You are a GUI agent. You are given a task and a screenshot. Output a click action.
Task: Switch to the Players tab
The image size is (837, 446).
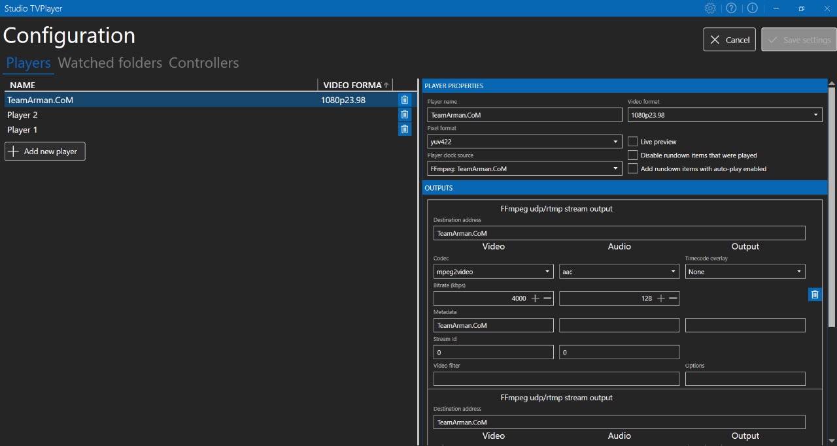pyautogui.click(x=29, y=63)
